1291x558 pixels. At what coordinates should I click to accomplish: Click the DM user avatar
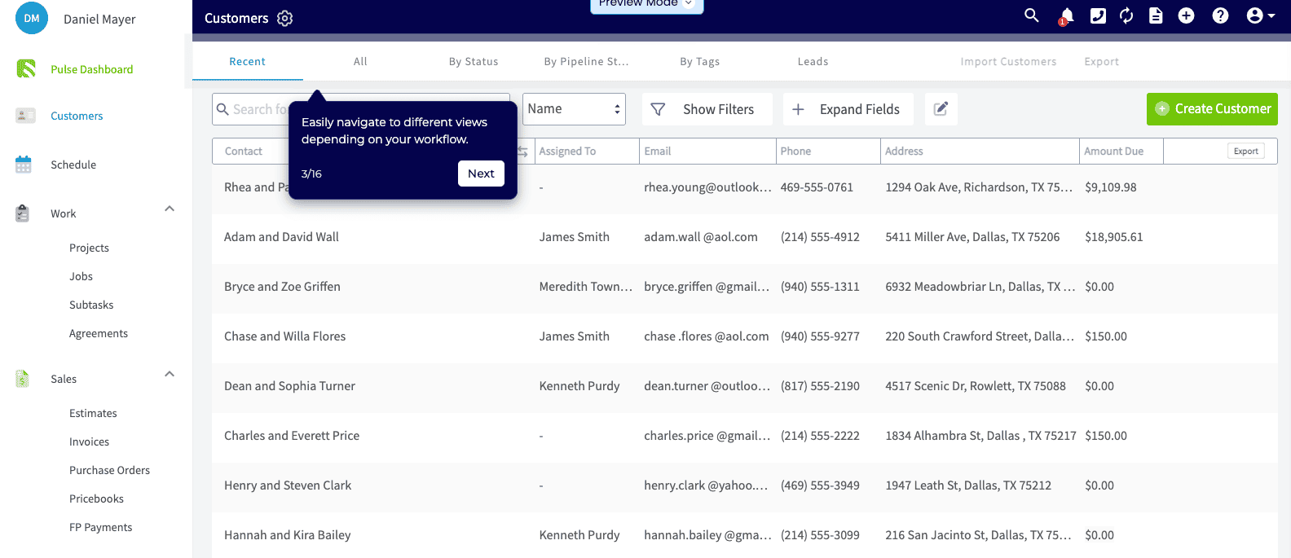(x=32, y=18)
